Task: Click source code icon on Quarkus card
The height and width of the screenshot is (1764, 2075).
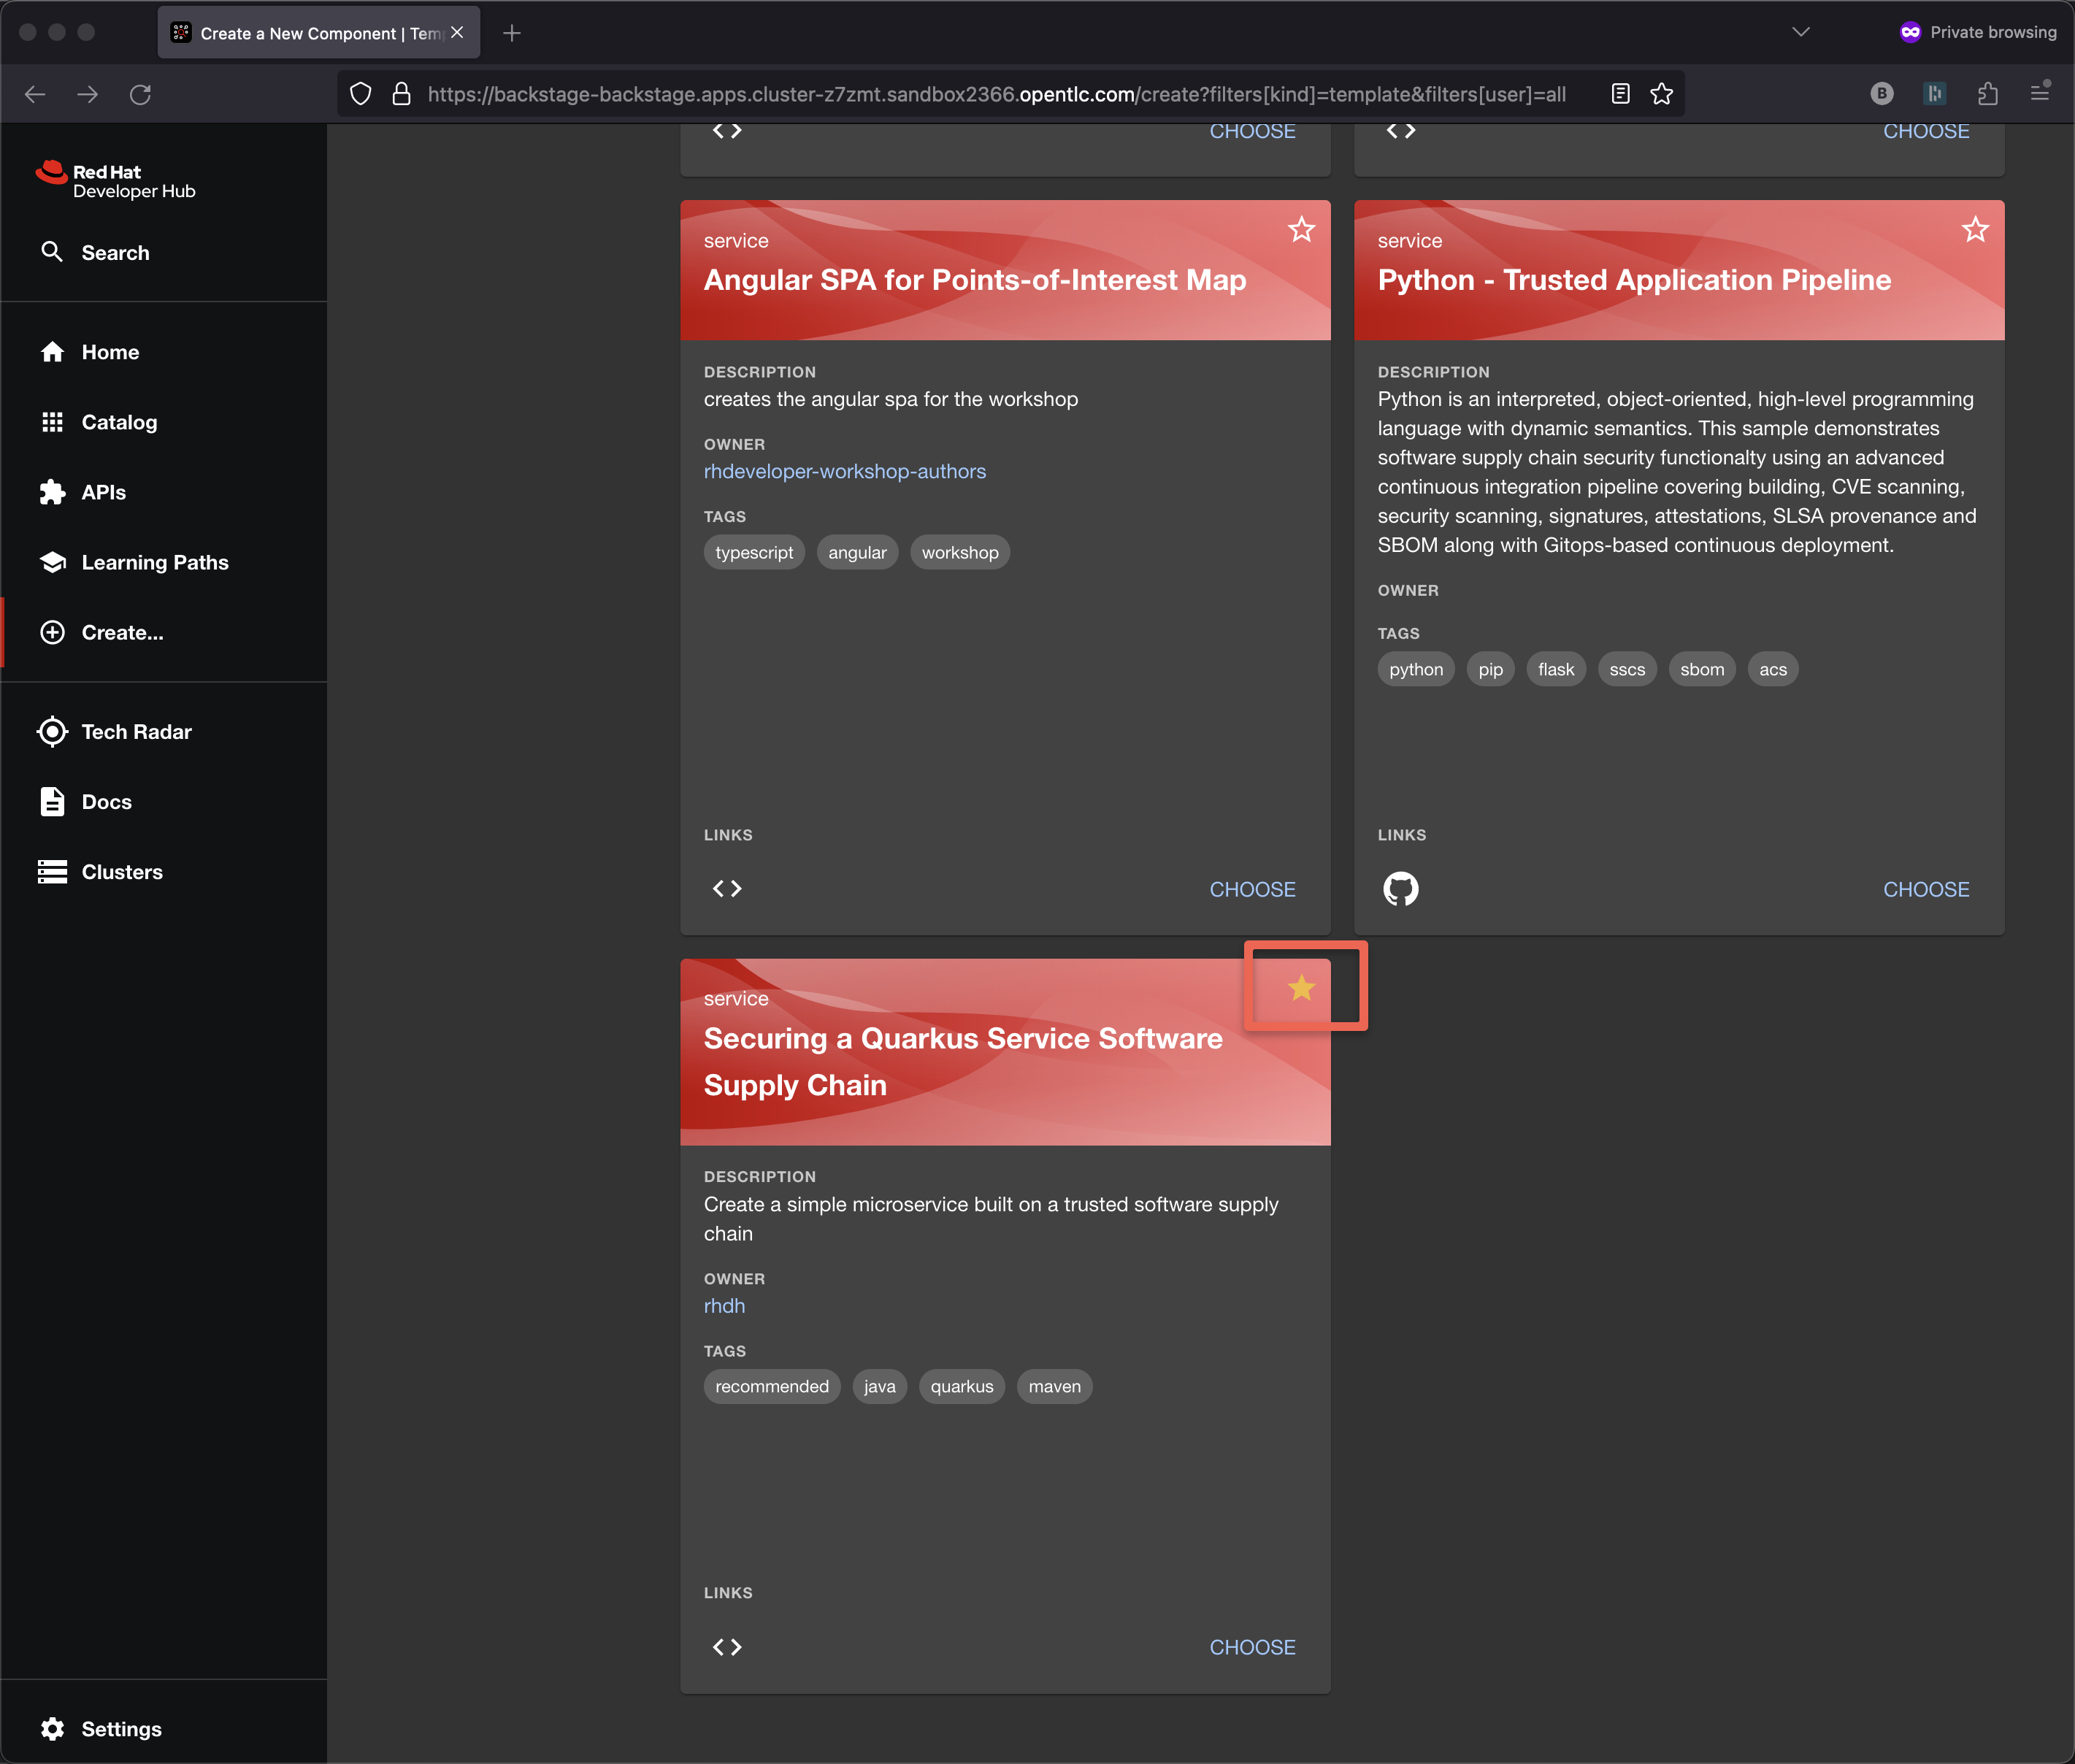Action: pyautogui.click(x=727, y=1646)
